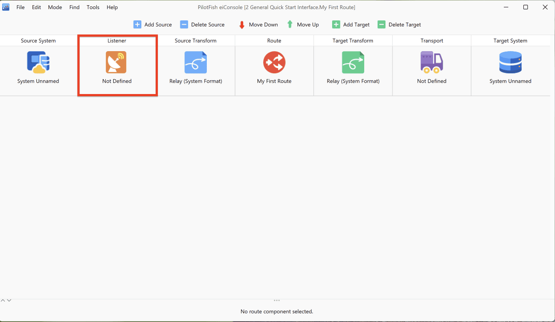The width and height of the screenshot is (555, 322).
Task: Click Delete Source in the toolbar
Action: point(202,25)
